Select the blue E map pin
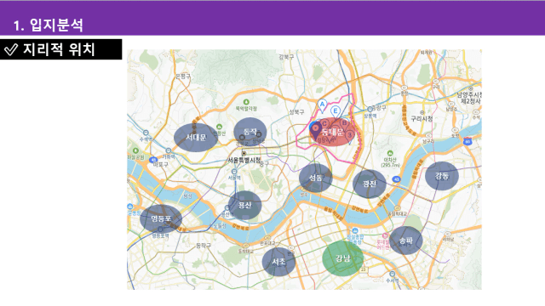Image resolution: width=545 pixels, height=306 pixels. 336,111
